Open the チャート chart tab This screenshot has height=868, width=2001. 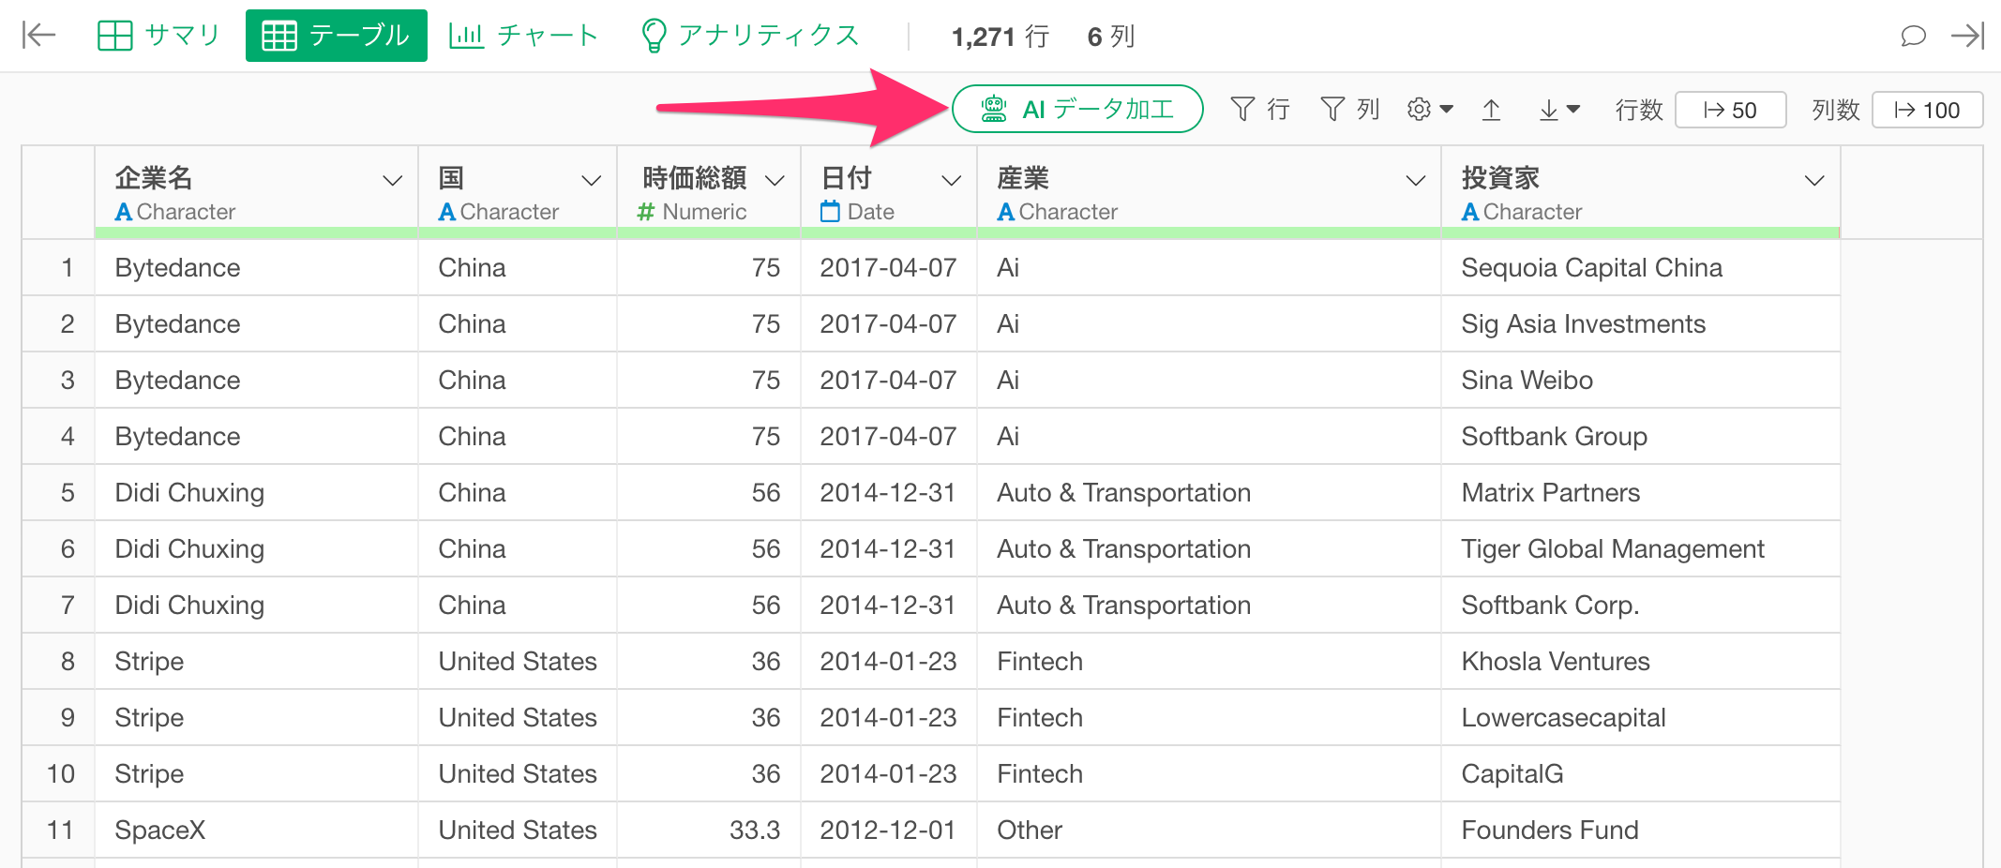(x=523, y=36)
